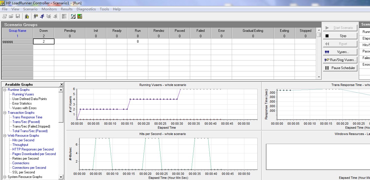Select Trans/Sec (Failed,Stopped) graph item

(x=31, y=126)
